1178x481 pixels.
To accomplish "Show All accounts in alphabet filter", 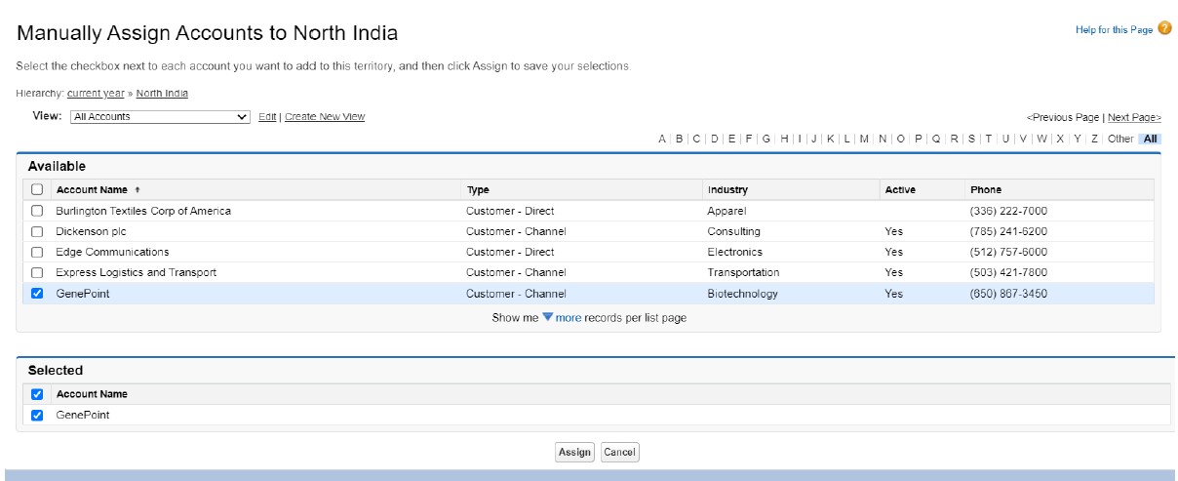I will click(x=1151, y=139).
